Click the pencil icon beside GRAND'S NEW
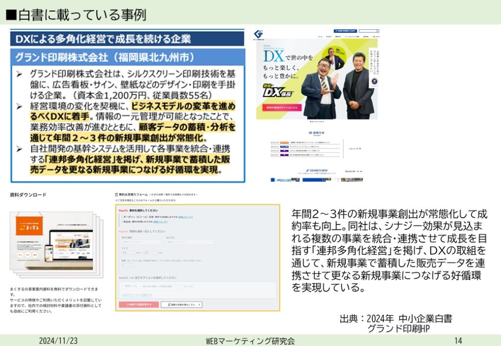This screenshot has width=501, height=346. (x=307, y=171)
